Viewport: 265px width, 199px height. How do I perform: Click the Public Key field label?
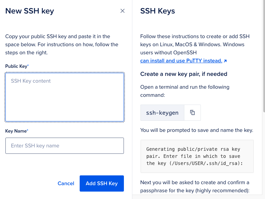(17, 66)
